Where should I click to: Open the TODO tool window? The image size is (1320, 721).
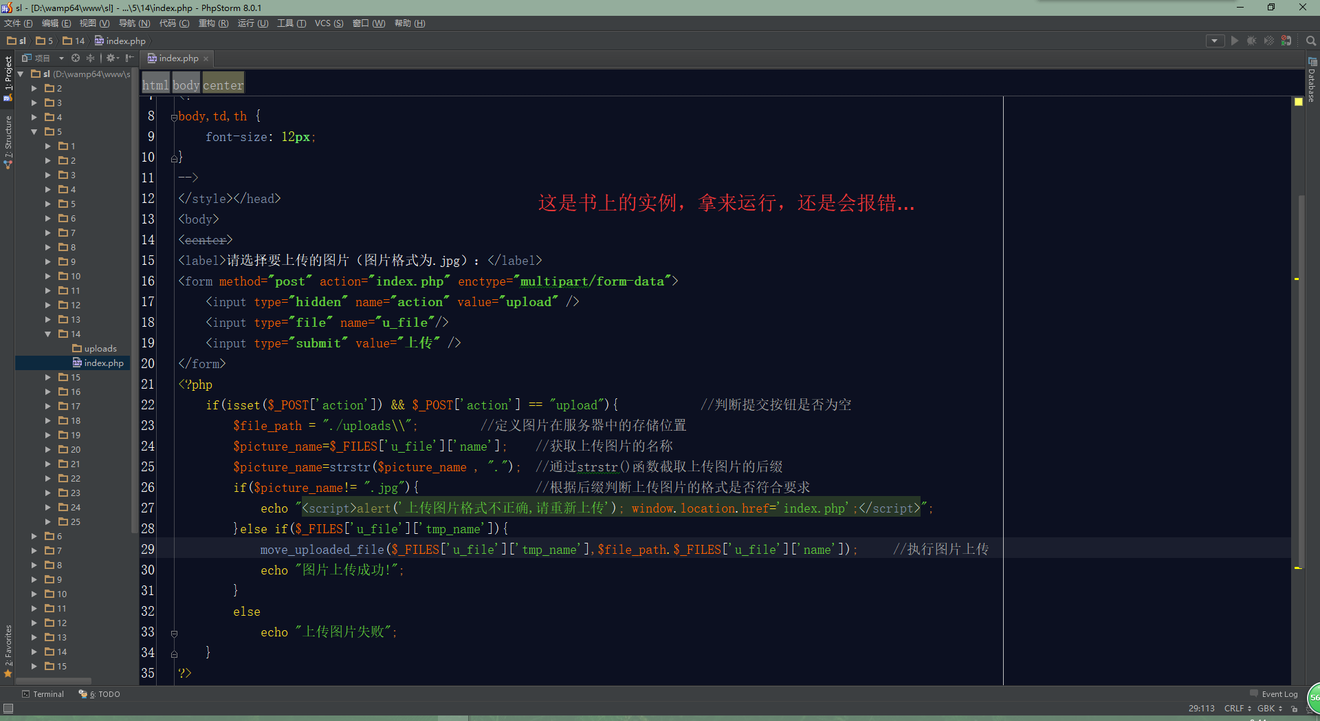[x=99, y=694]
